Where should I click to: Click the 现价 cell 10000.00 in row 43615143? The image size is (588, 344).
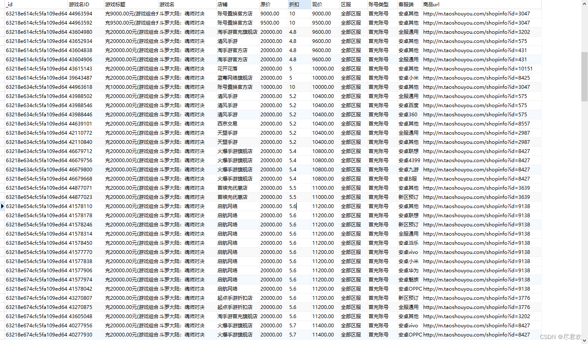pyautogui.click(x=326, y=69)
